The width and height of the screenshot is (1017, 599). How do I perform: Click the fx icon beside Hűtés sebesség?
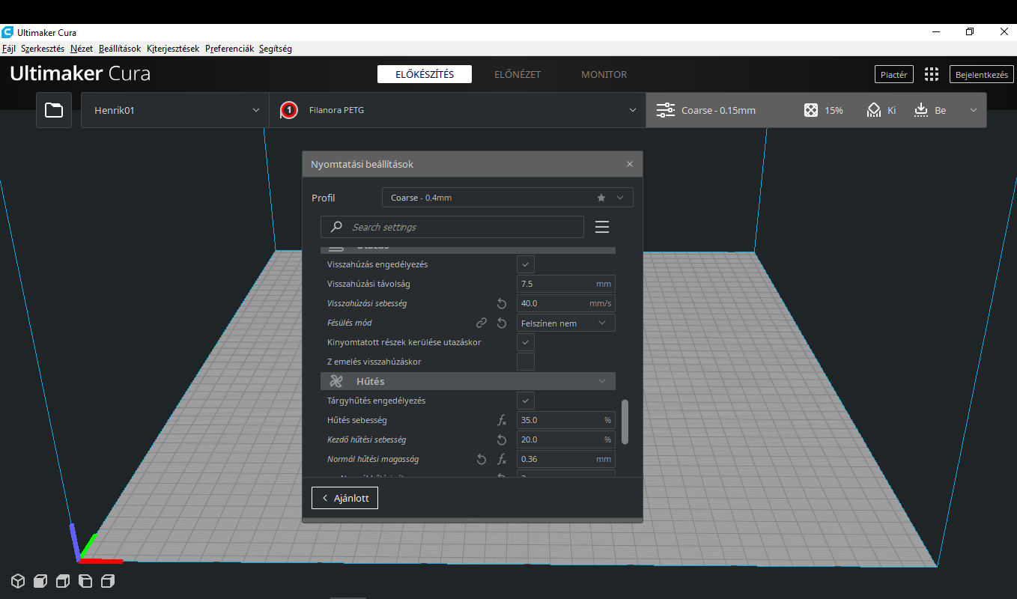(x=503, y=420)
